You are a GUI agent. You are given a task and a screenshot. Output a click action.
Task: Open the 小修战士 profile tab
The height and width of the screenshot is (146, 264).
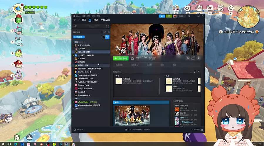click(105, 20)
